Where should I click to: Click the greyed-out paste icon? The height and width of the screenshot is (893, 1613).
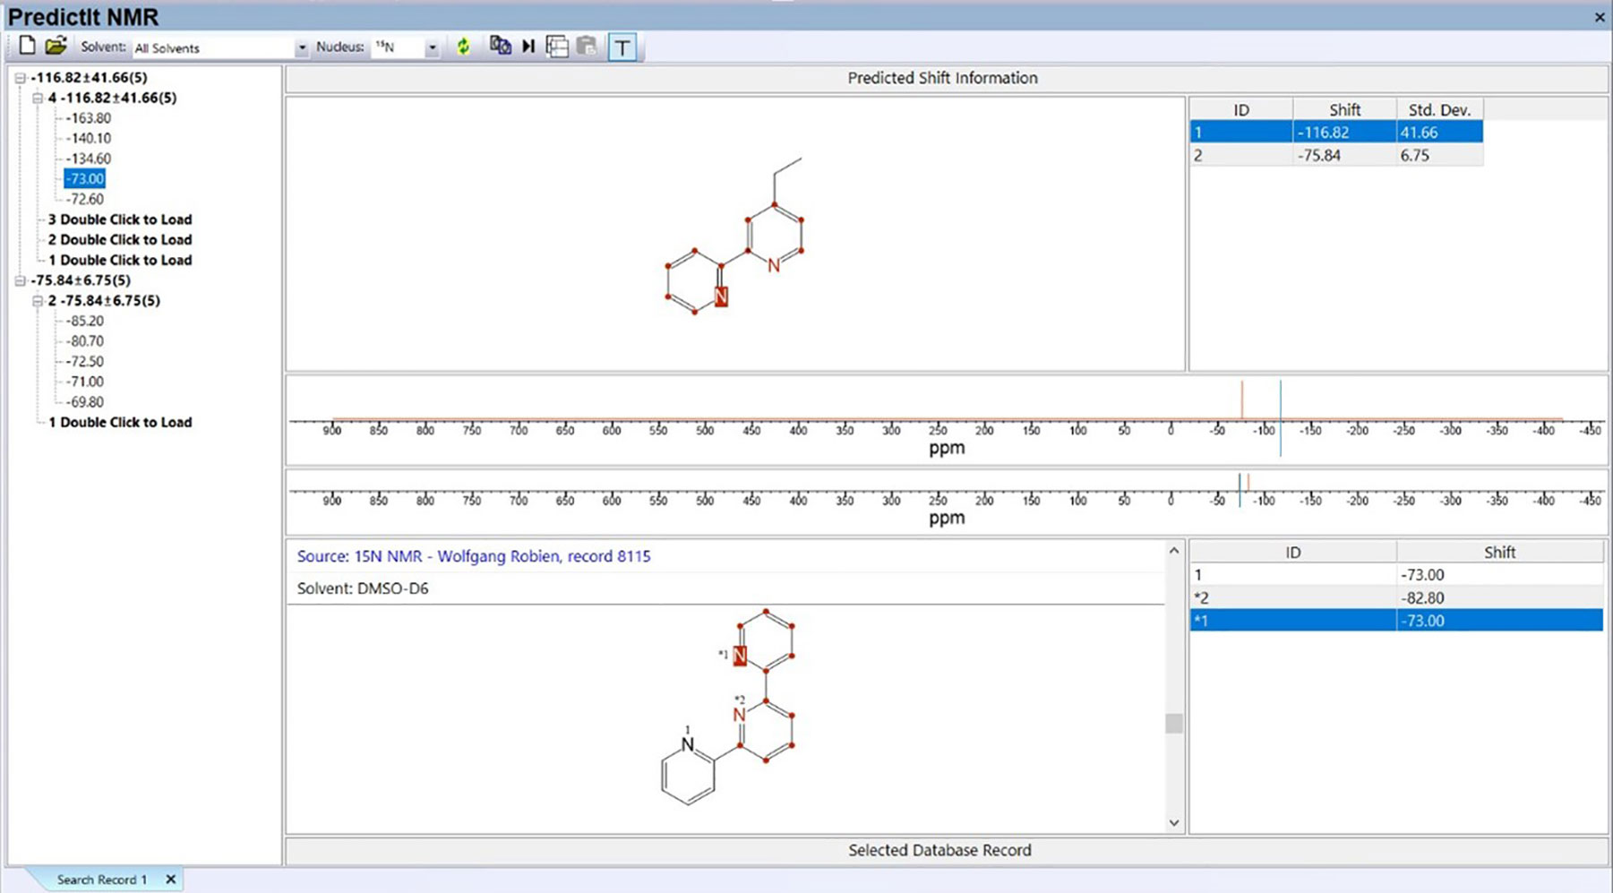coord(587,47)
